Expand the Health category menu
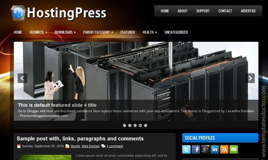The height and width of the screenshot is (160, 268). [x=150, y=32]
